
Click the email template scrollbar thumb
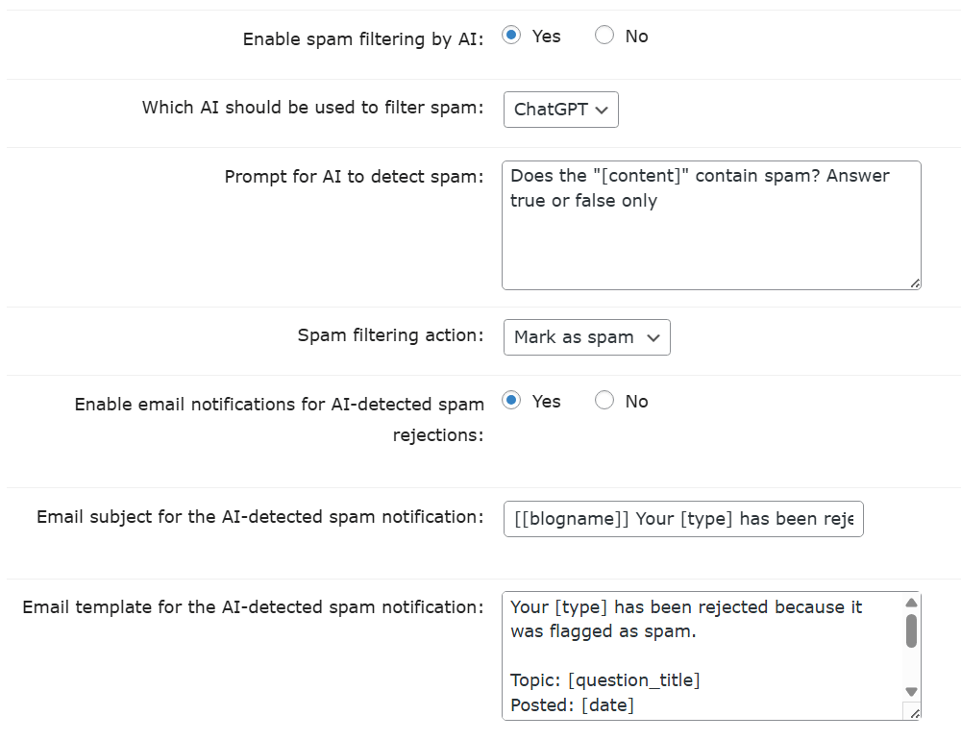911,630
